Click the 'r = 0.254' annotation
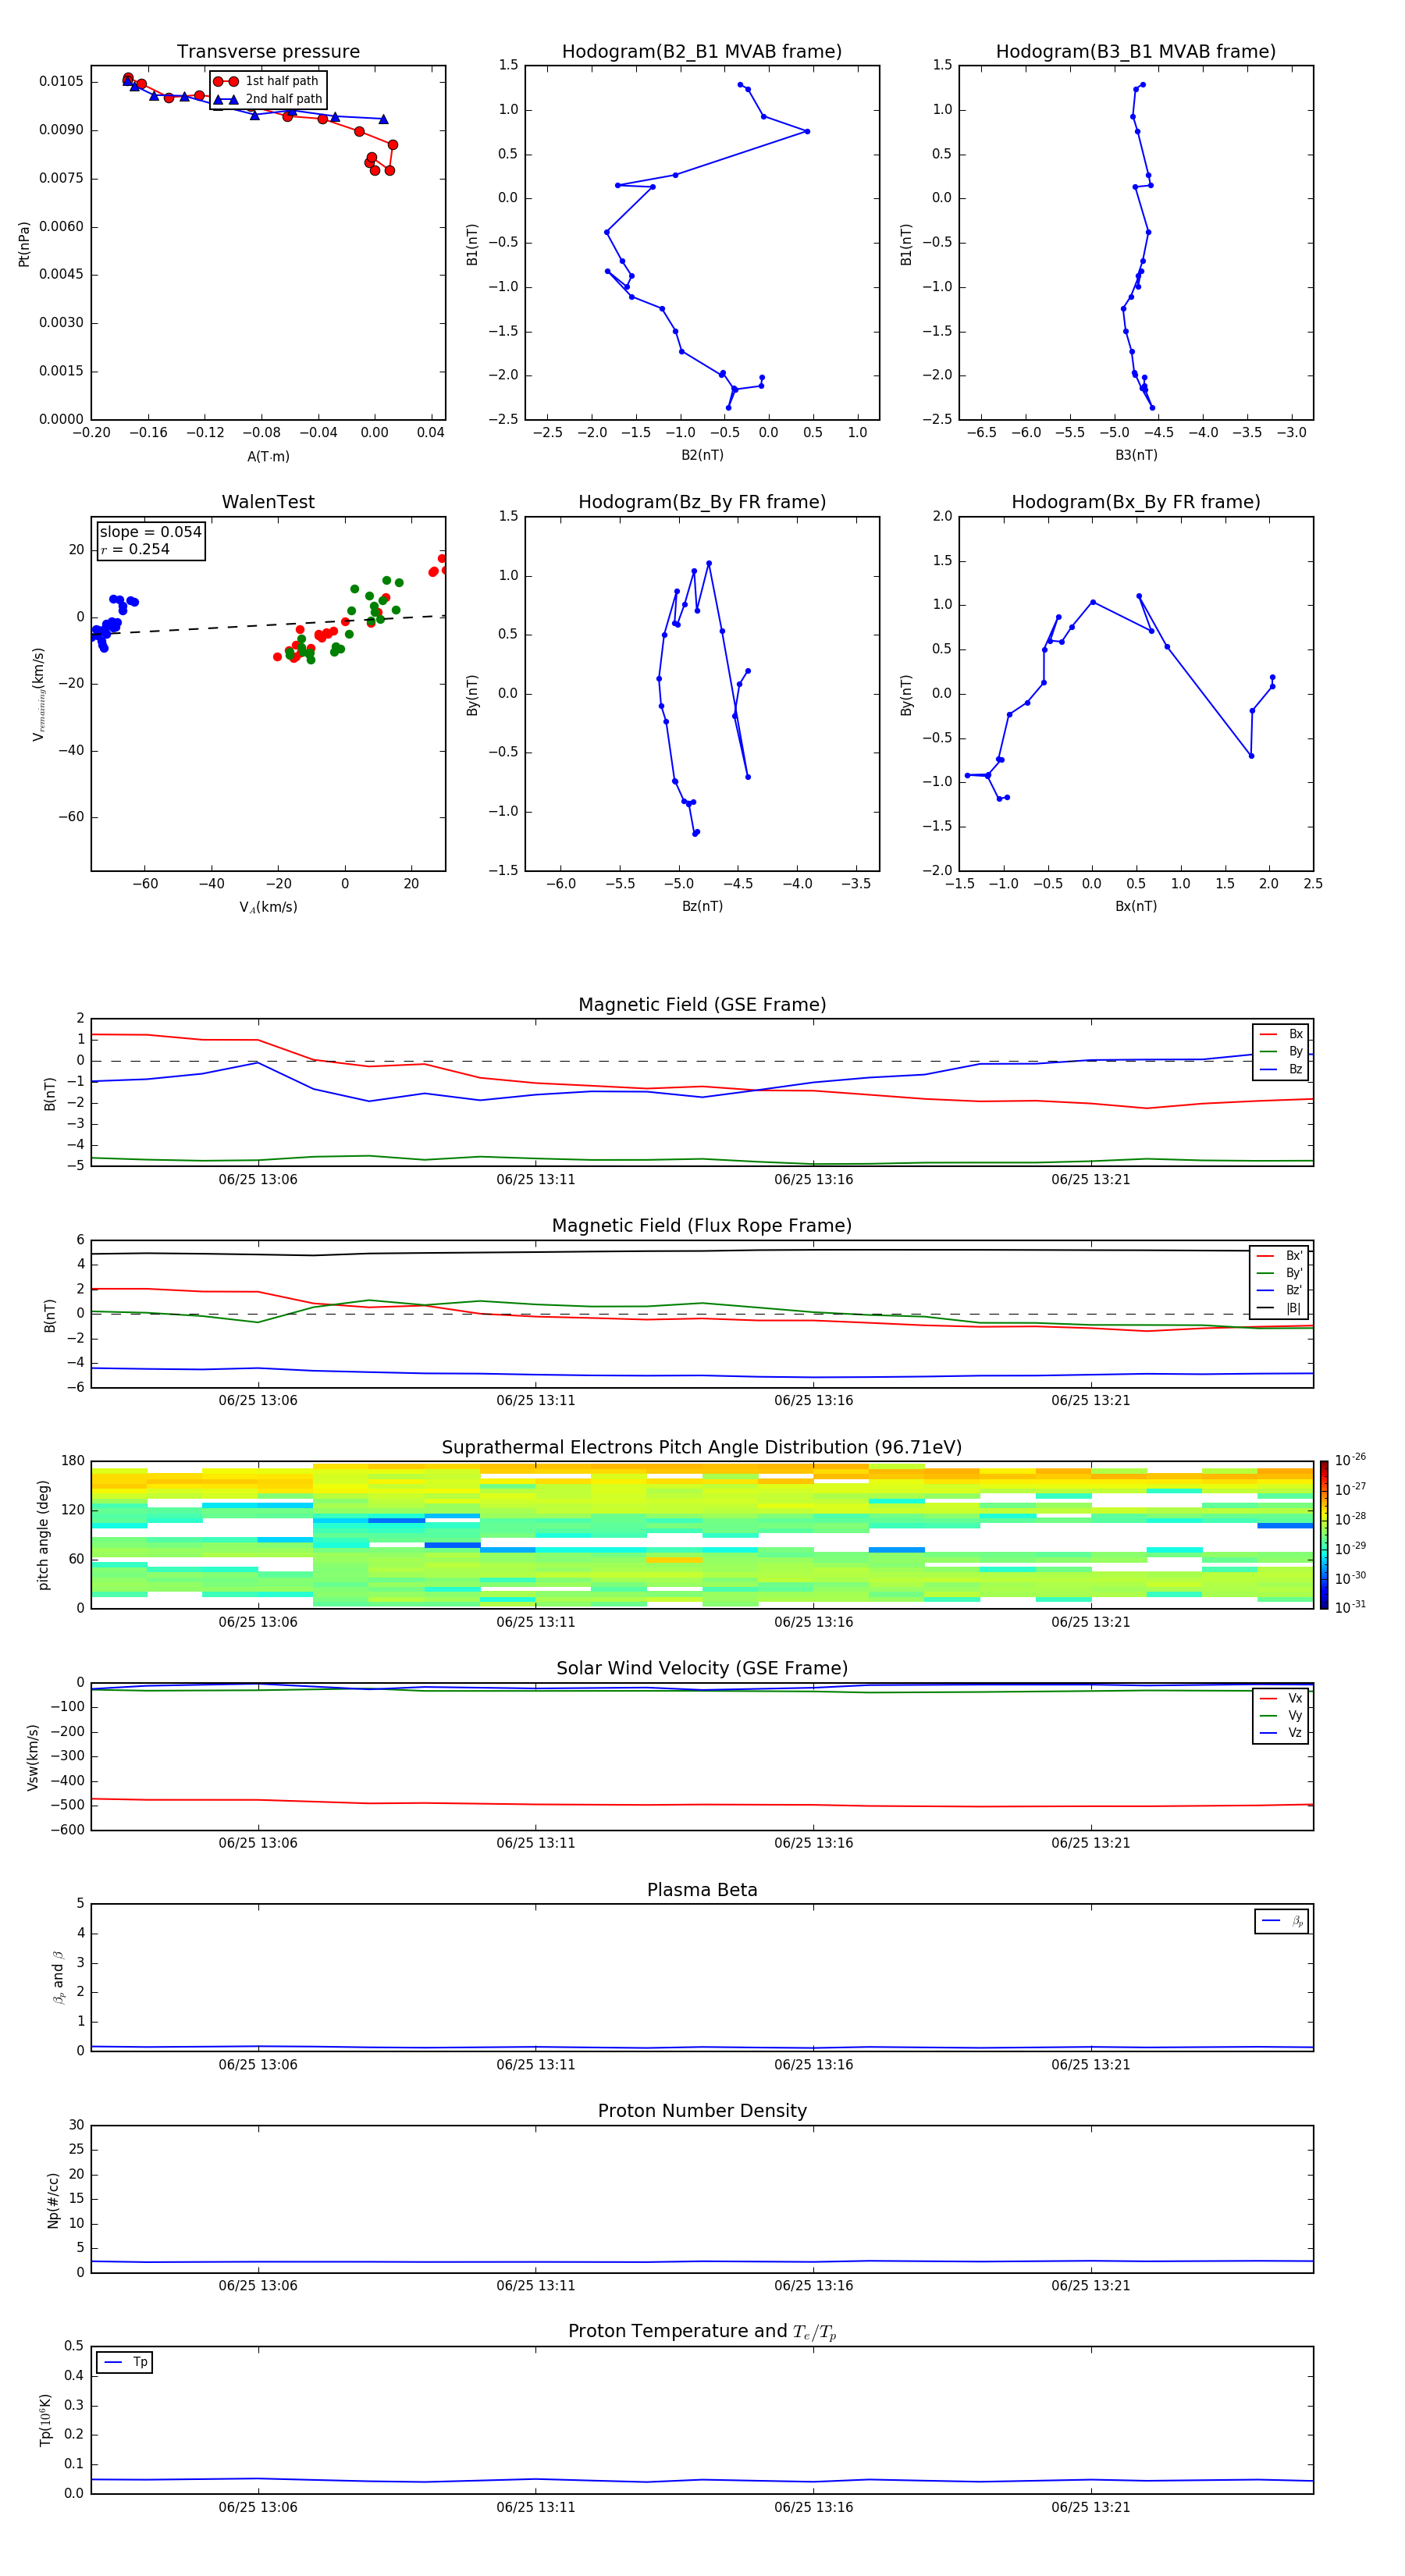This screenshot has width=1405, height=2576. pyautogui.click(x=135, y=549)
